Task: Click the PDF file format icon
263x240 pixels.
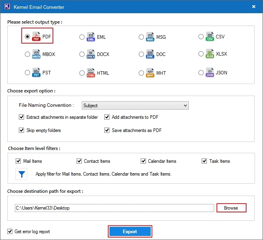Action: click(x=36, y=36)
